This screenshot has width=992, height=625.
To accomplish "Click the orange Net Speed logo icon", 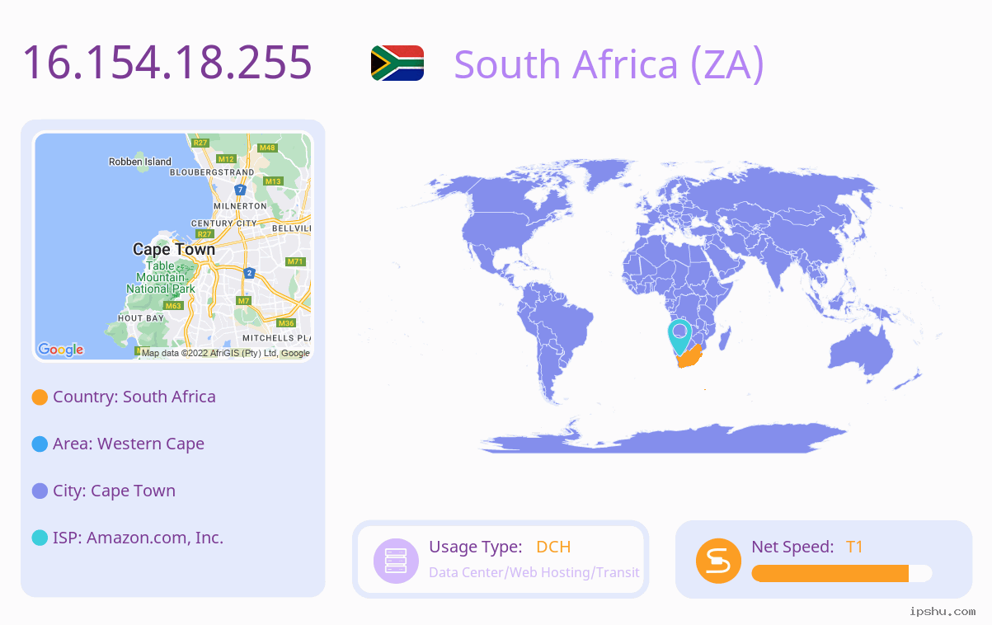I will pos(718,560).
